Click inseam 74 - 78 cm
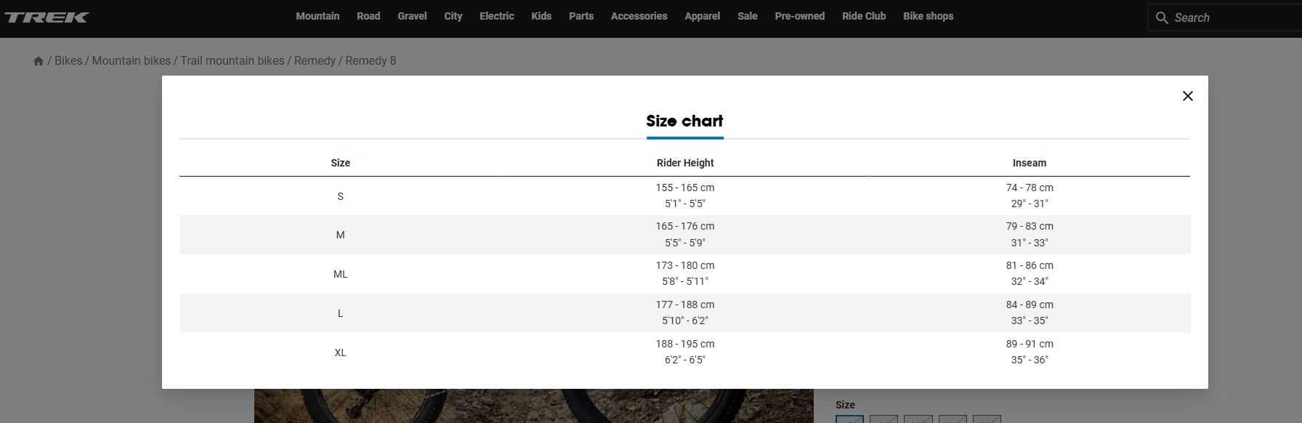This screenshot has width=1302, height=423. [1030, 188]
